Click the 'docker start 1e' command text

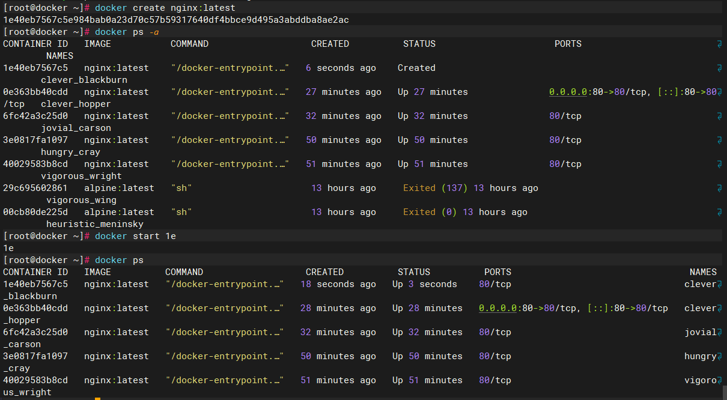(x=135, y=236)
